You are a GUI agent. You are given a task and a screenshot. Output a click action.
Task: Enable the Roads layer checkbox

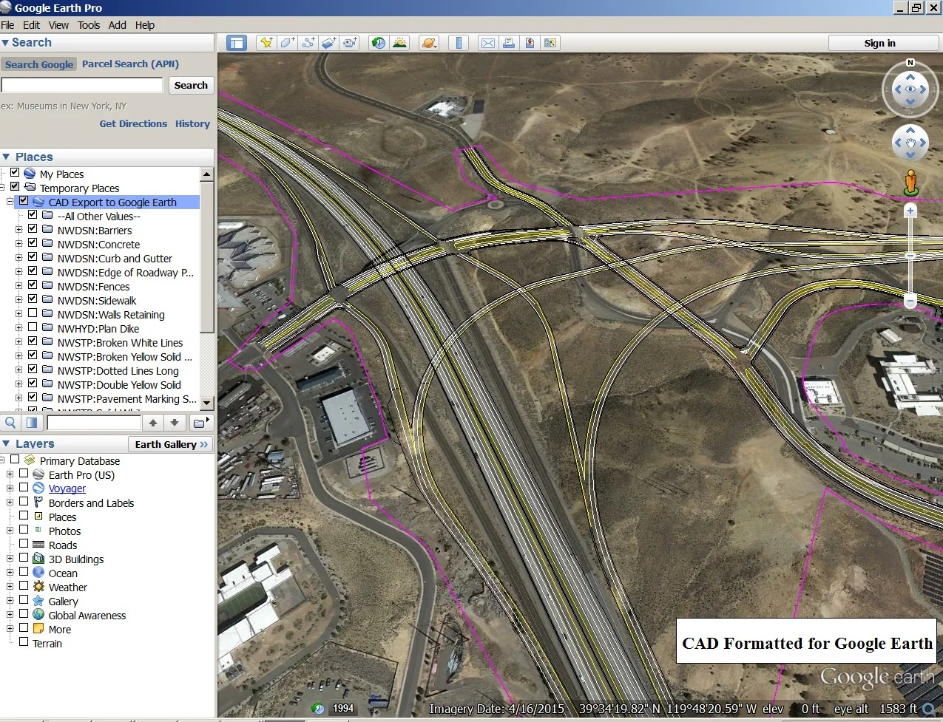[x=24, y=544]
